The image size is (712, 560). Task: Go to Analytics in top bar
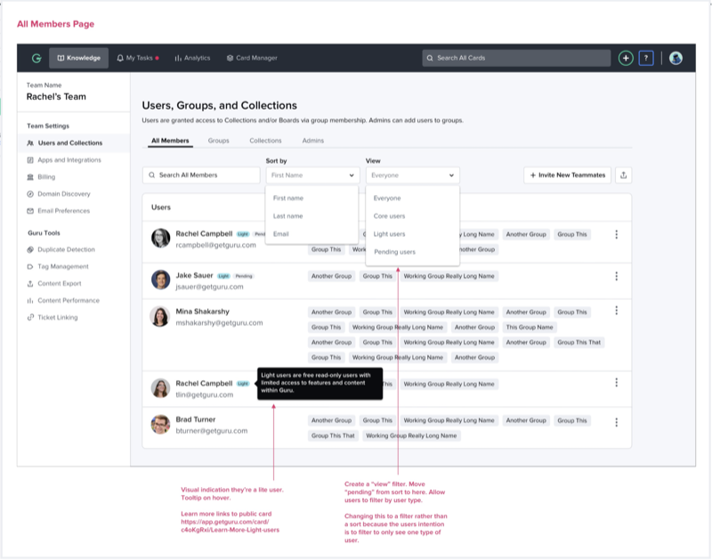coord(192,58)
